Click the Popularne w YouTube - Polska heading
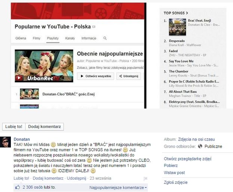Viewport: 233px width, 192px height. [53, 27]
